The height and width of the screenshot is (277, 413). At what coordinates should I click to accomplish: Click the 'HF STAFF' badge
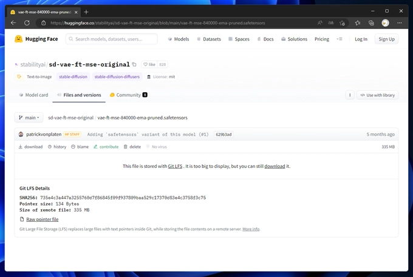tap(72, 135)
